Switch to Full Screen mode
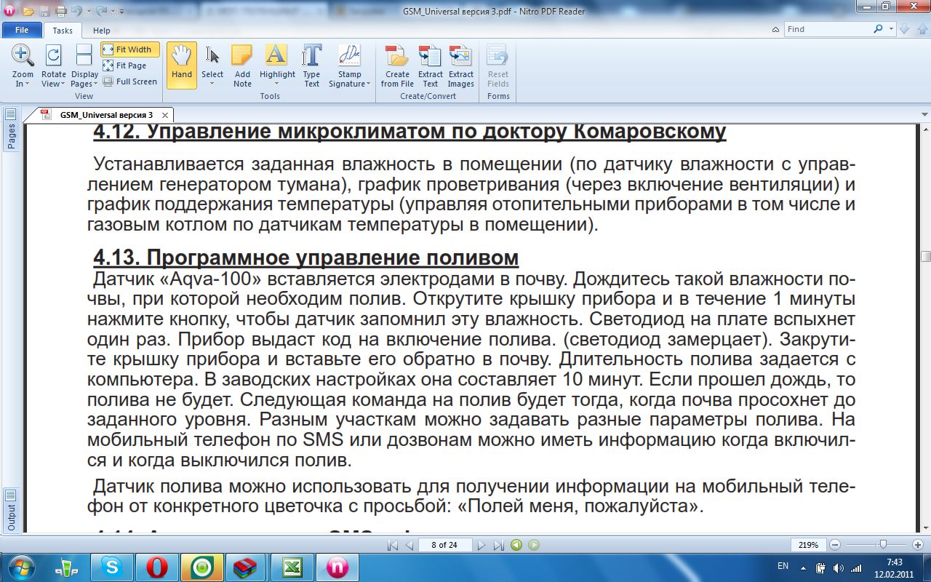Image resolution: width=931 pixels, height=582 pixels. coord(130,81)
